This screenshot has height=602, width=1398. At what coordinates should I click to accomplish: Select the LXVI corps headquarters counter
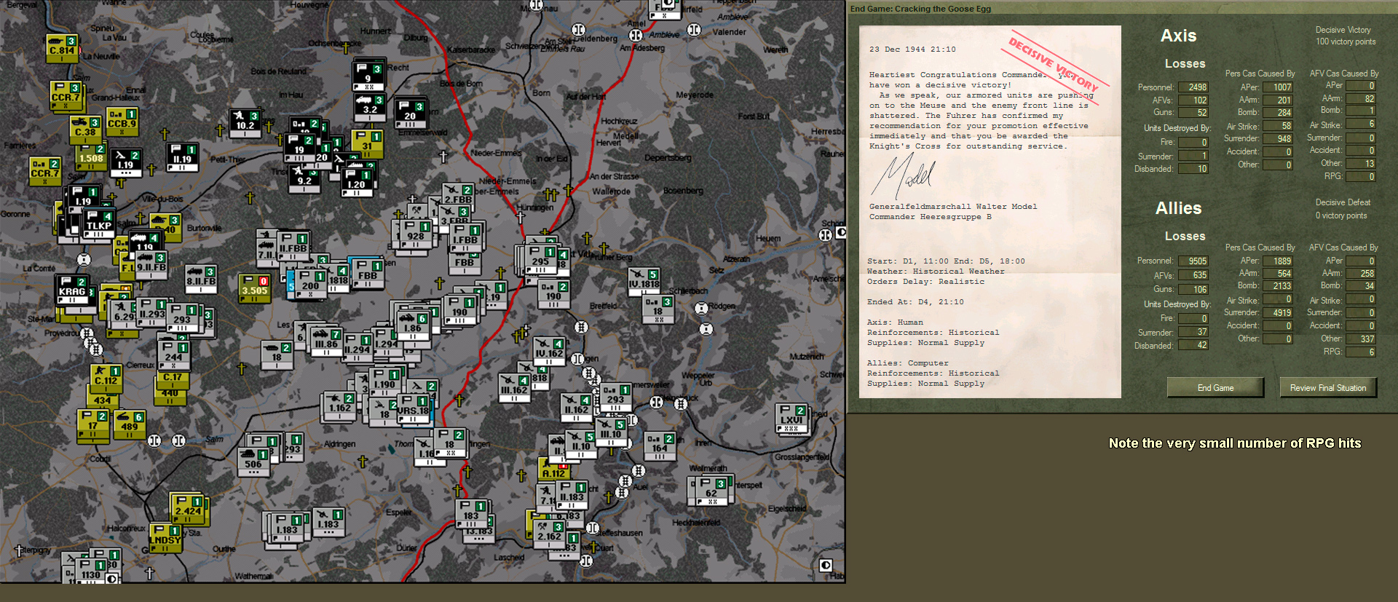[x=791, y=418]
